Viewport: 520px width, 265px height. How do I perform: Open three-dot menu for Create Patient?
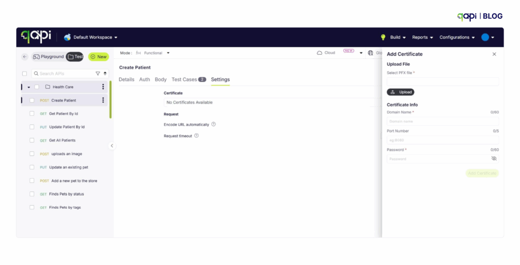(x=103, y=101)
